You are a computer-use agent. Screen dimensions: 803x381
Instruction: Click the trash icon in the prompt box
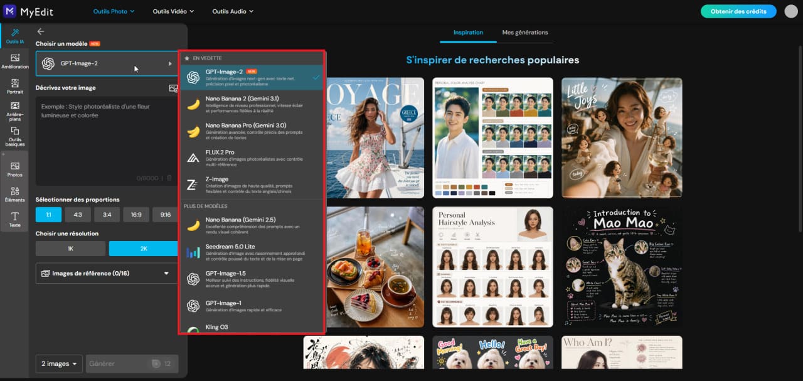168,178
